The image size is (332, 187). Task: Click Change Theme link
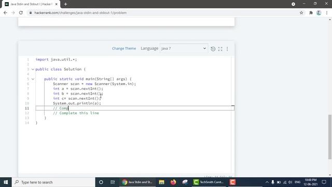[x=124, y=48]
